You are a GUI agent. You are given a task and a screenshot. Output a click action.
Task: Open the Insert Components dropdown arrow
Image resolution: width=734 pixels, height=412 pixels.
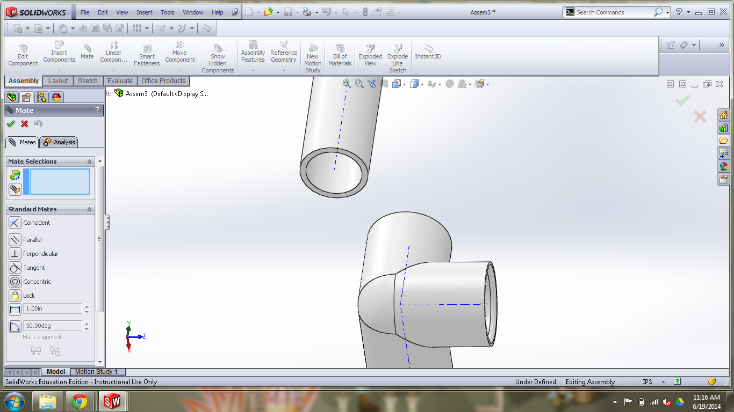60,70
